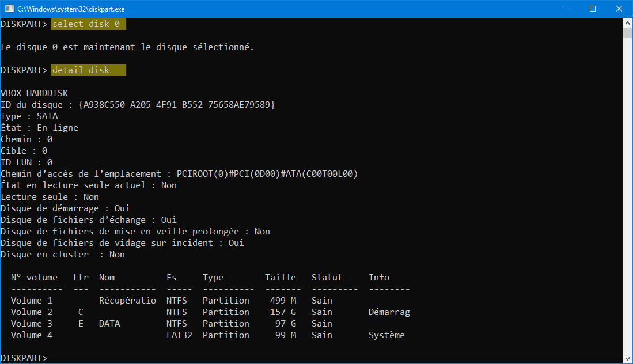Image resolution: width=633 pixels, height=364 pixels.
Task: Click the window title 'diskpart.exe' text
Action: (71, 9)
